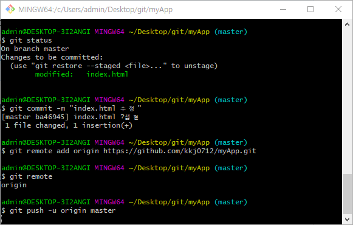The height and width of the screenshot is (225, 353).
Task: Click the green 'index.html' staged file name
Action: pyautogui.click(x=108, y=74)
